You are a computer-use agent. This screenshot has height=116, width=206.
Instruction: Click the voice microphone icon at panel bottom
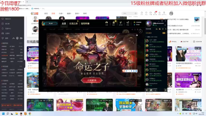pos(155,90)
